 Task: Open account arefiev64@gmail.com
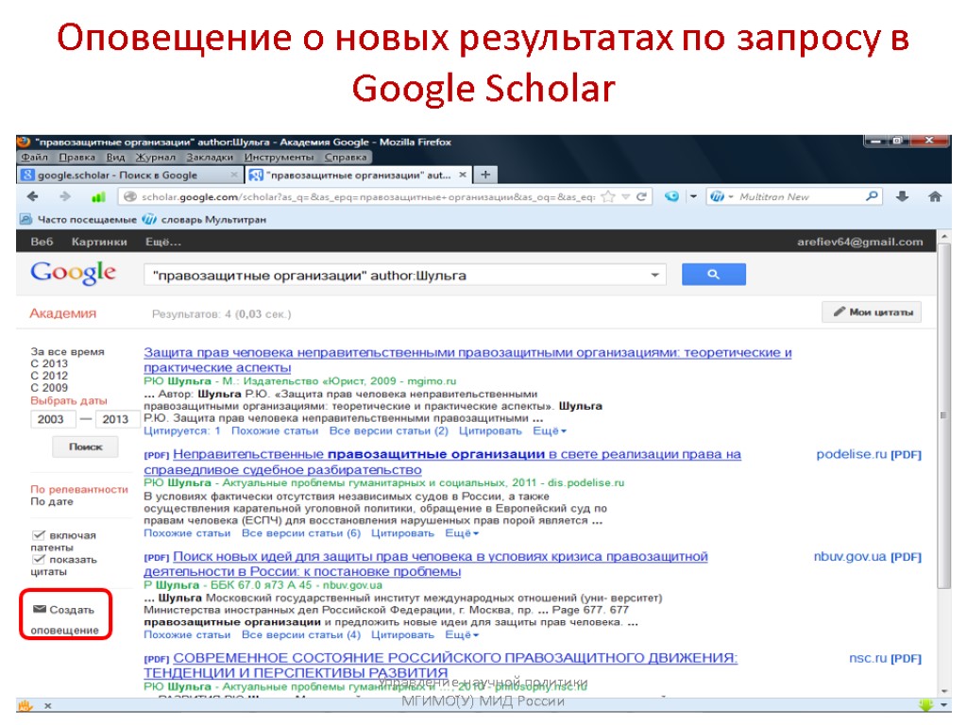[x=859, y=242]
